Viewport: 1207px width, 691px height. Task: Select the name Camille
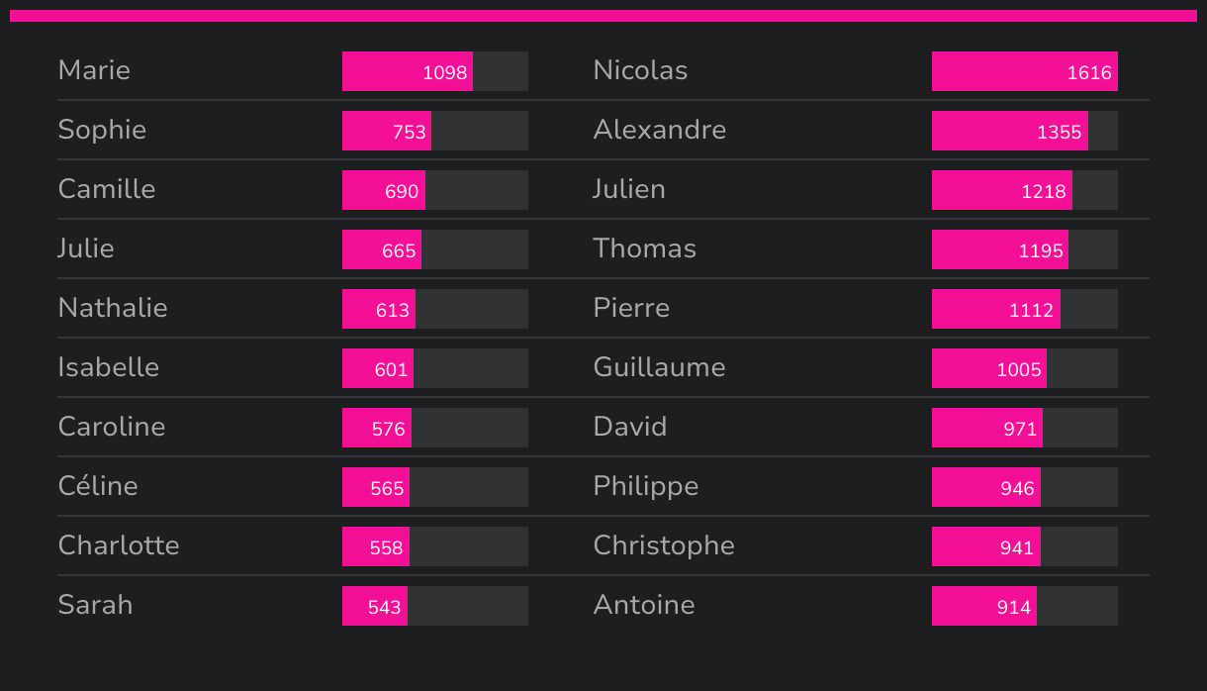click(x=107, y=189)
